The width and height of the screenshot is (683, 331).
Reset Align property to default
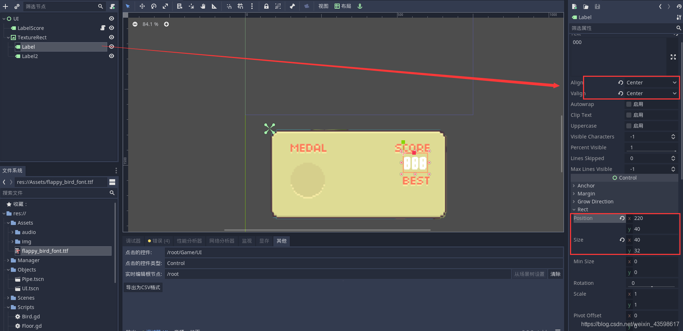(621, 83)
